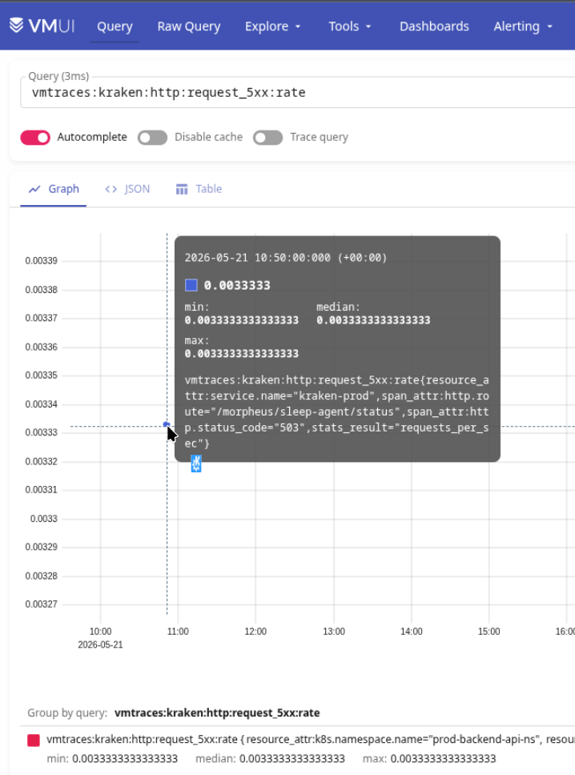Disable the Autocomplete toggle
This screenshot has width=575, height=775.
tap(35, 138)
